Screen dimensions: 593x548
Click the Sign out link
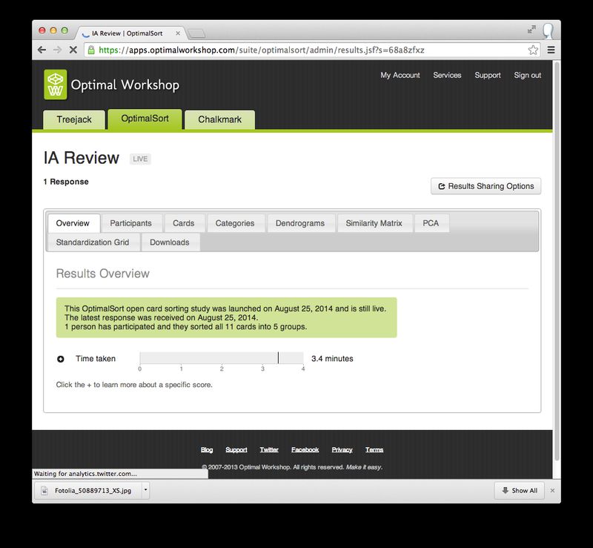point(527,76)
